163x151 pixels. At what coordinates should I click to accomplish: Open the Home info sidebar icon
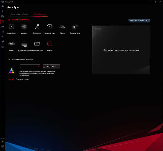coord(3,11)
